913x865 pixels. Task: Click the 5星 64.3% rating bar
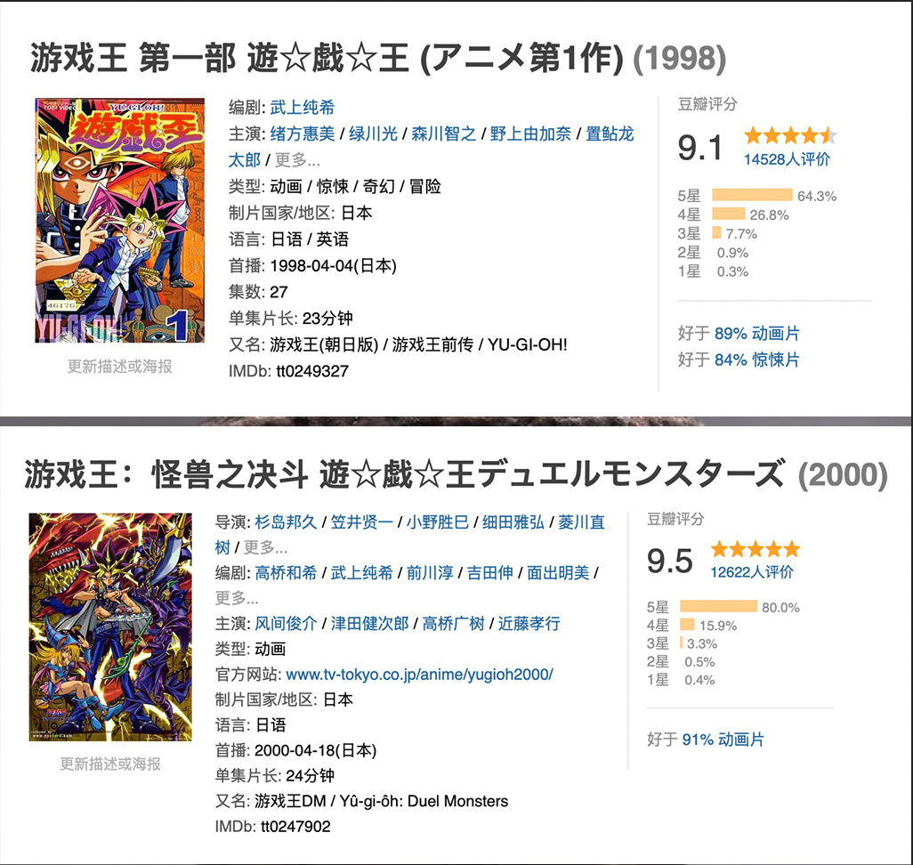pos(751,196)
